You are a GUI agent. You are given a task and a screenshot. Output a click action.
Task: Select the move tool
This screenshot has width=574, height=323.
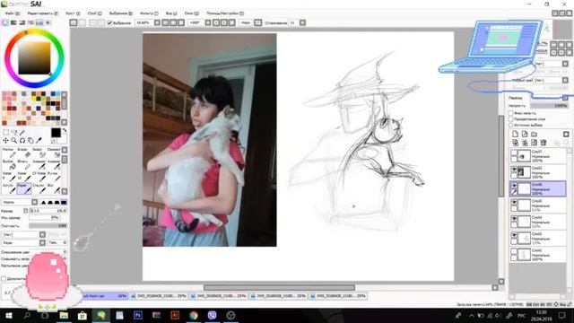[6, 140]
